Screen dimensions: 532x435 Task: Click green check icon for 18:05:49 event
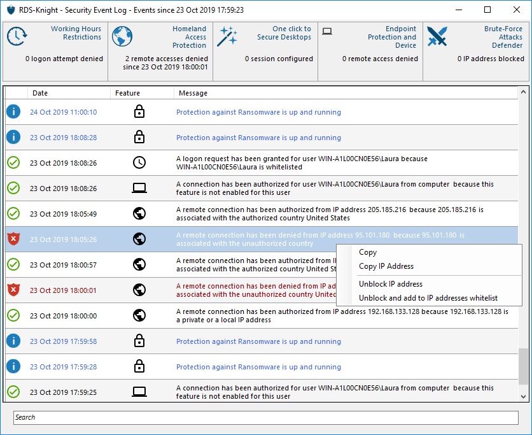coord(13,213)
